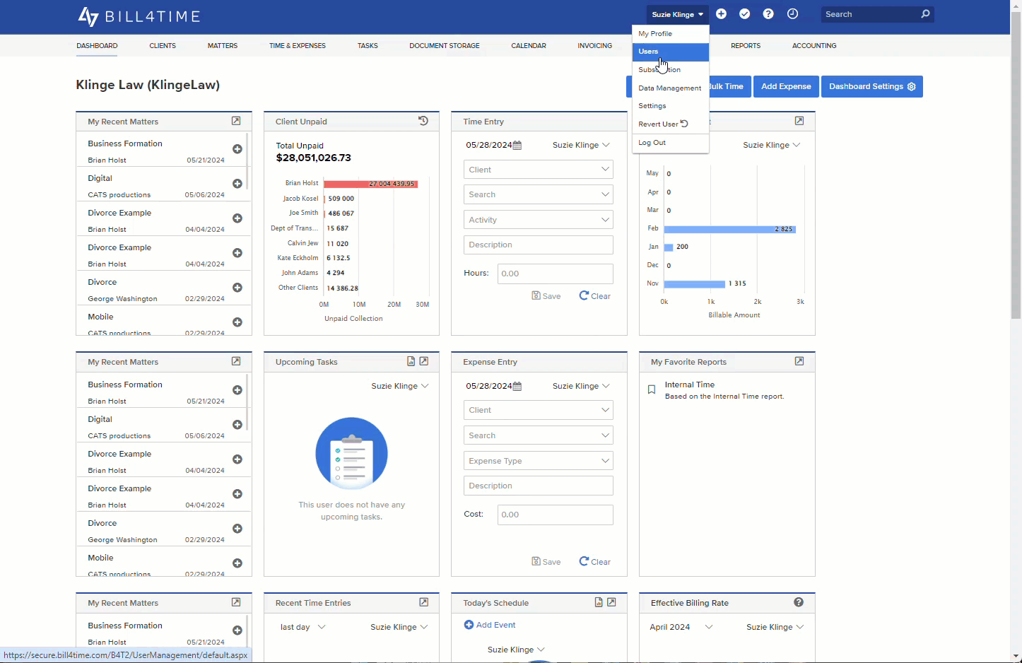Expand the Time Entry Activity dropdown
Screen dimensions: 1022x663
pos(539,220)
